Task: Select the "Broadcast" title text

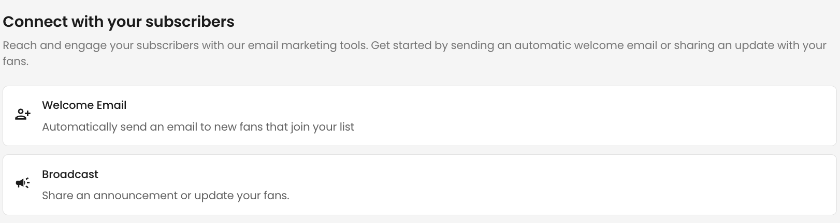Action: click(x=70, y=174)
